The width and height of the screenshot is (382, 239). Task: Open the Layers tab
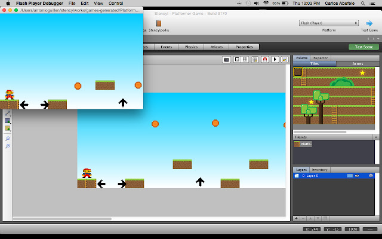coord(301,170)
